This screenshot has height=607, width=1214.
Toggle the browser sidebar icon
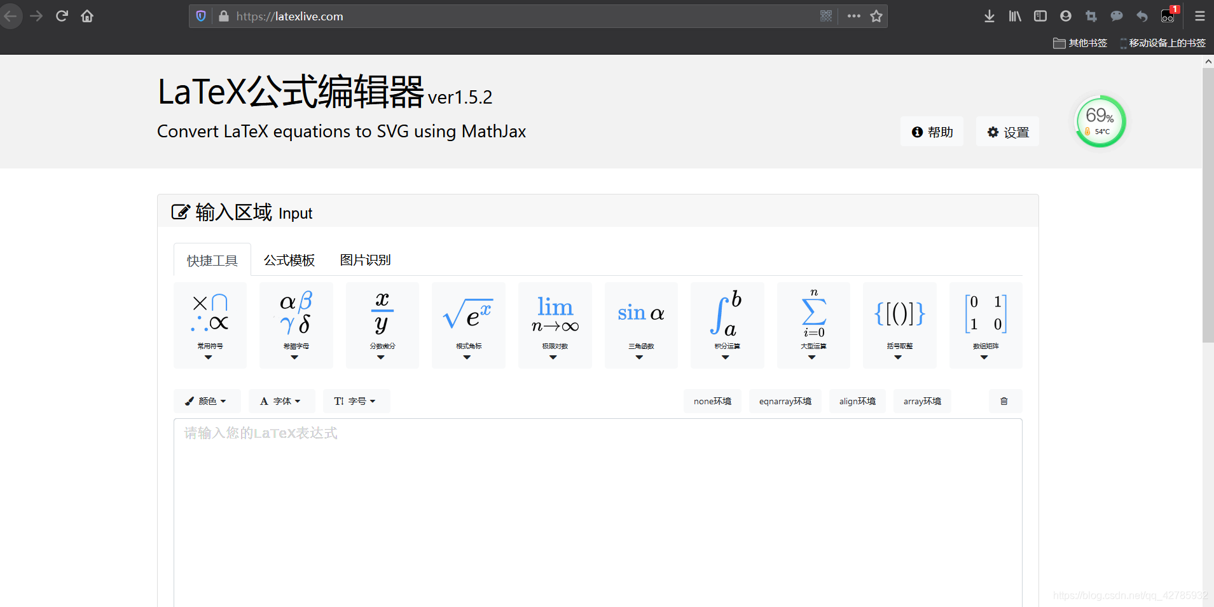pyautogui.click(x=1040, y=16)
